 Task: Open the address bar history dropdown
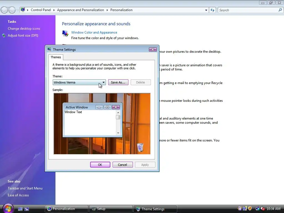pyautogui.click(x=206, y=10)
